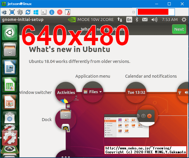The image size is (189, 158).
Task: Send Ctrl+Alt+Del via first toolbar icon
Action: click(4, 12)
